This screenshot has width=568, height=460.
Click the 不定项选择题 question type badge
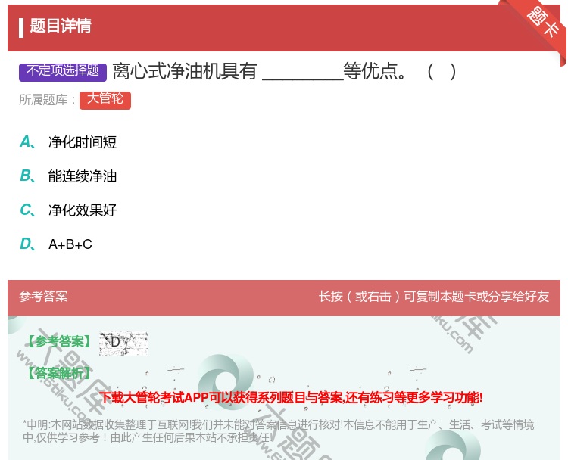click(x=63, y=72)
